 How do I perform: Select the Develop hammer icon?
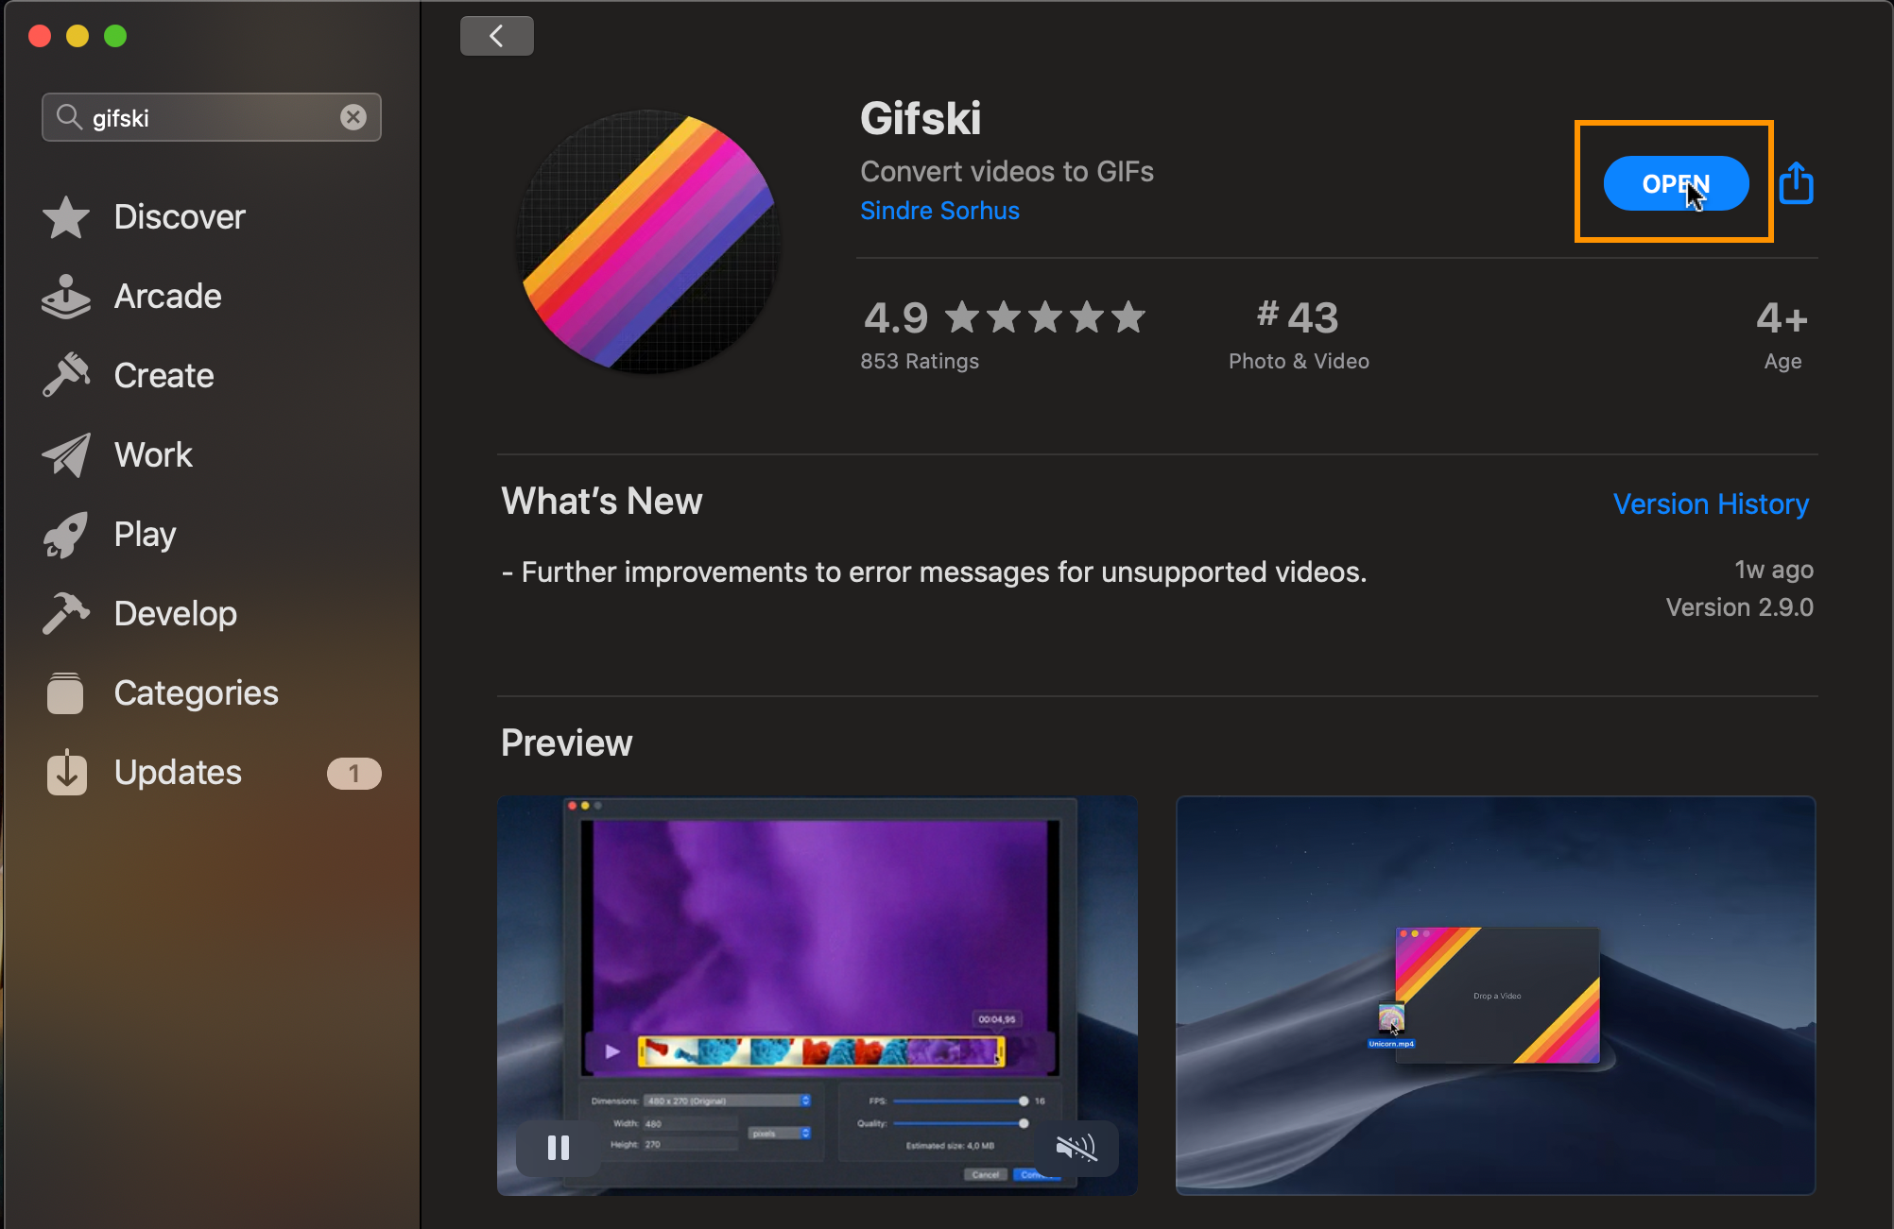(x=66, y=614)
